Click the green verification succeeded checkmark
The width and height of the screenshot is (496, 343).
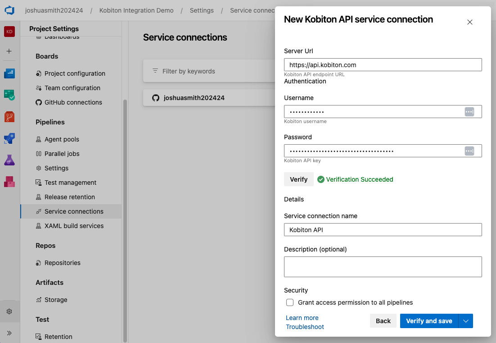pyautogui.click(x=321, y=179)
